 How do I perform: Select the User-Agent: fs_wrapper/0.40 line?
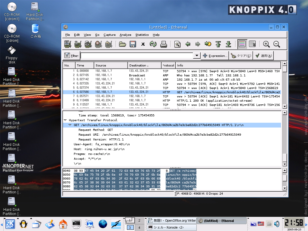(102, 144)
